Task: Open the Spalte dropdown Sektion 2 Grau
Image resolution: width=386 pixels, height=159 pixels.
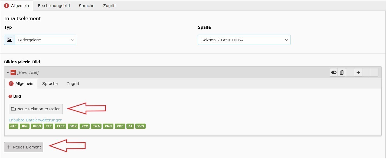Action: [x=244, y=40]
